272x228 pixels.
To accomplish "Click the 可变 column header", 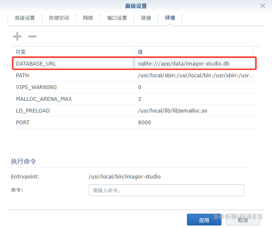I will pos(73,52).
